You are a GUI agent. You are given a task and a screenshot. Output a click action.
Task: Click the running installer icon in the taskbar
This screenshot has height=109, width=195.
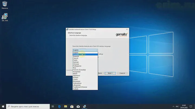[84, 106]
